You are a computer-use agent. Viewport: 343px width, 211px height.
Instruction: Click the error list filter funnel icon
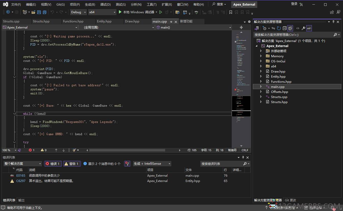[127, 164]
